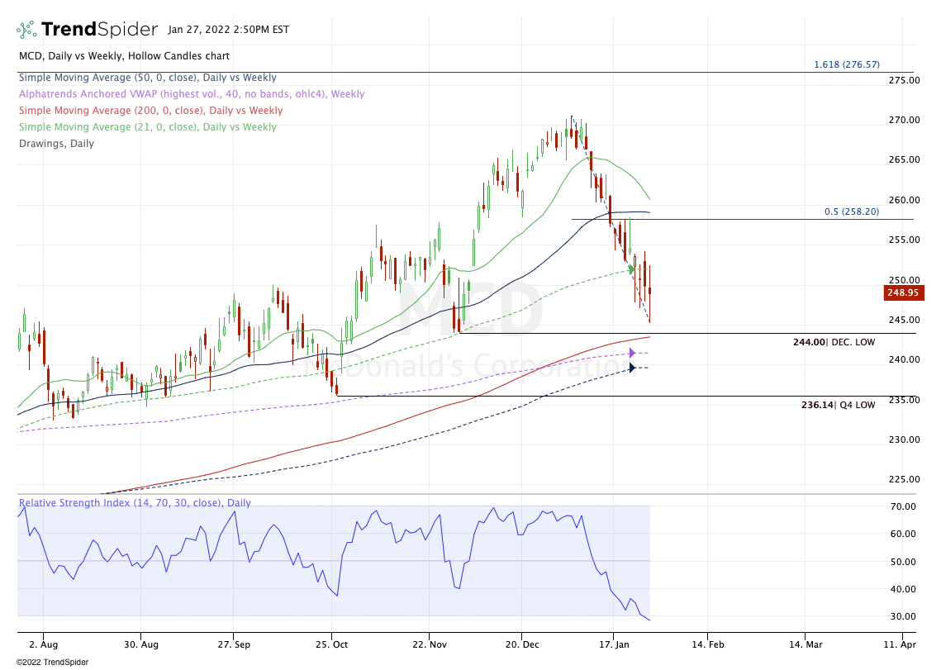Viewport: 941px width, 670px height.
Task: Click the 25. Oct date on time axis
Action: pyautogui.click(x=332, y=644)
